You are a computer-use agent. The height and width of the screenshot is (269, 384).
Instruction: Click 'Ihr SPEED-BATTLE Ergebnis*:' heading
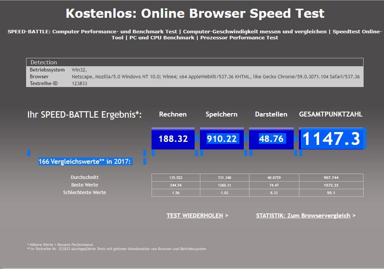(x=85, y=115)
